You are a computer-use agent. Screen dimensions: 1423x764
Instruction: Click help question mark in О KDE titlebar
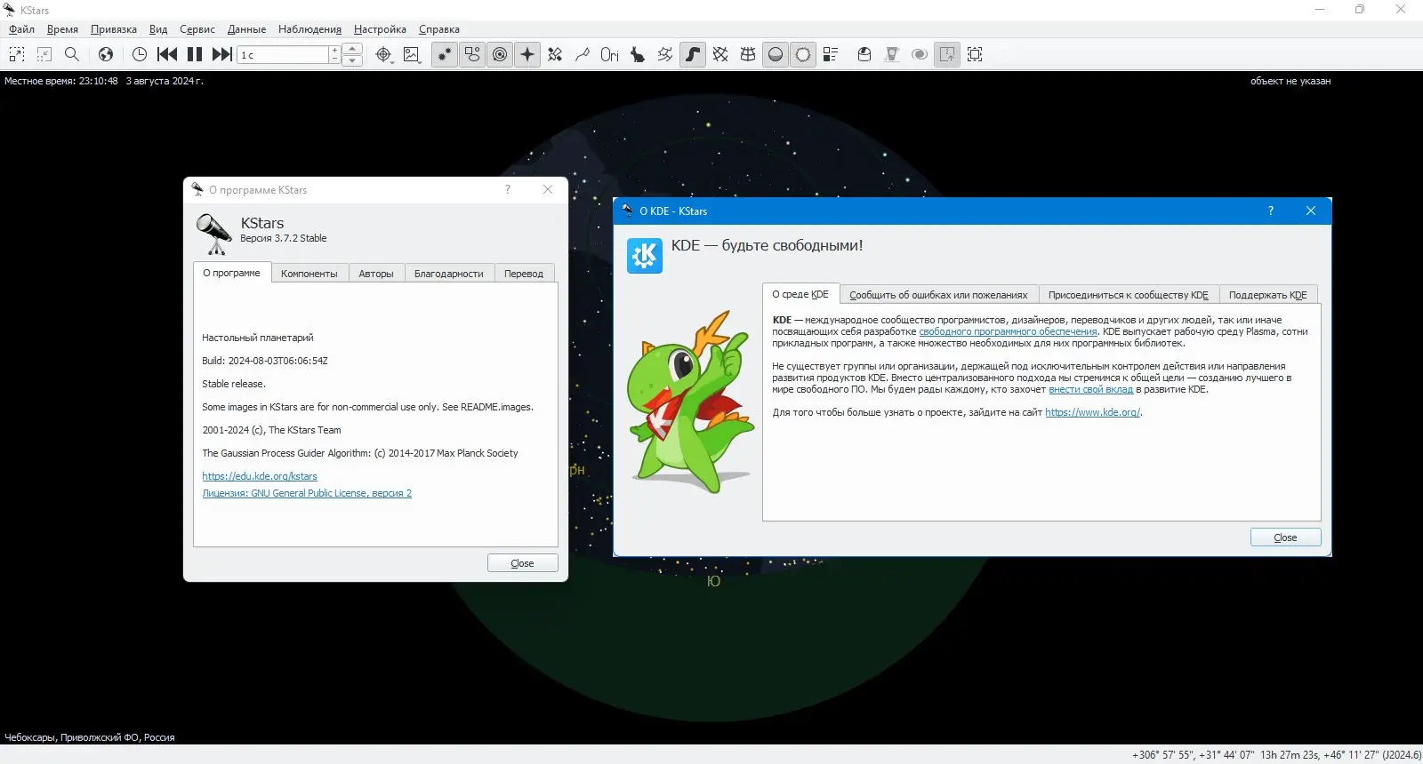(x=1270, y=211)
